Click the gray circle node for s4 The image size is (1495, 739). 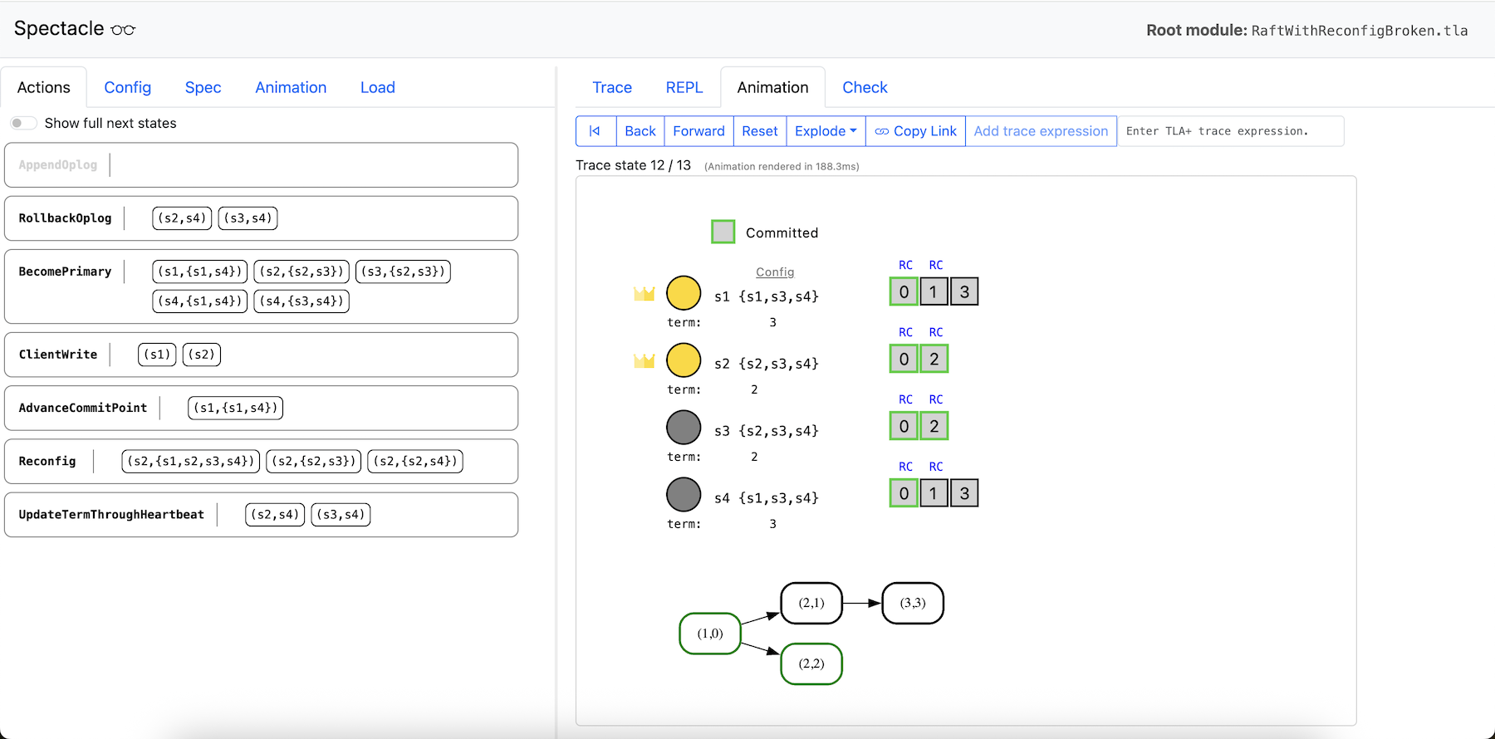(x=684, y=495)
